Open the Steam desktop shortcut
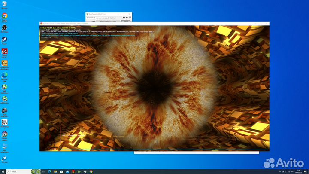 pos(4,41)
